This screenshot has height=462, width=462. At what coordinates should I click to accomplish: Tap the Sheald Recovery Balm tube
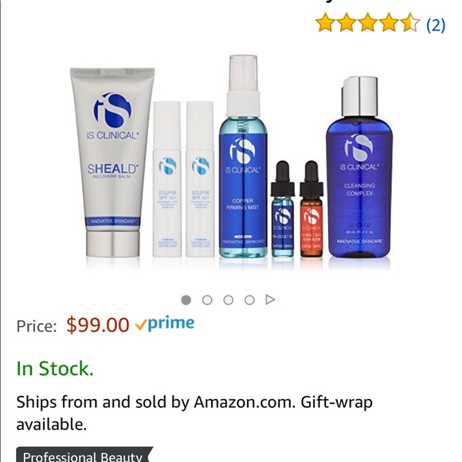pyautogui.click(x=112, y=162)
